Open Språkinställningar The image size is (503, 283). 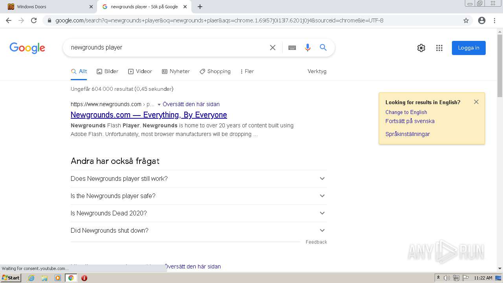[408, 134]
